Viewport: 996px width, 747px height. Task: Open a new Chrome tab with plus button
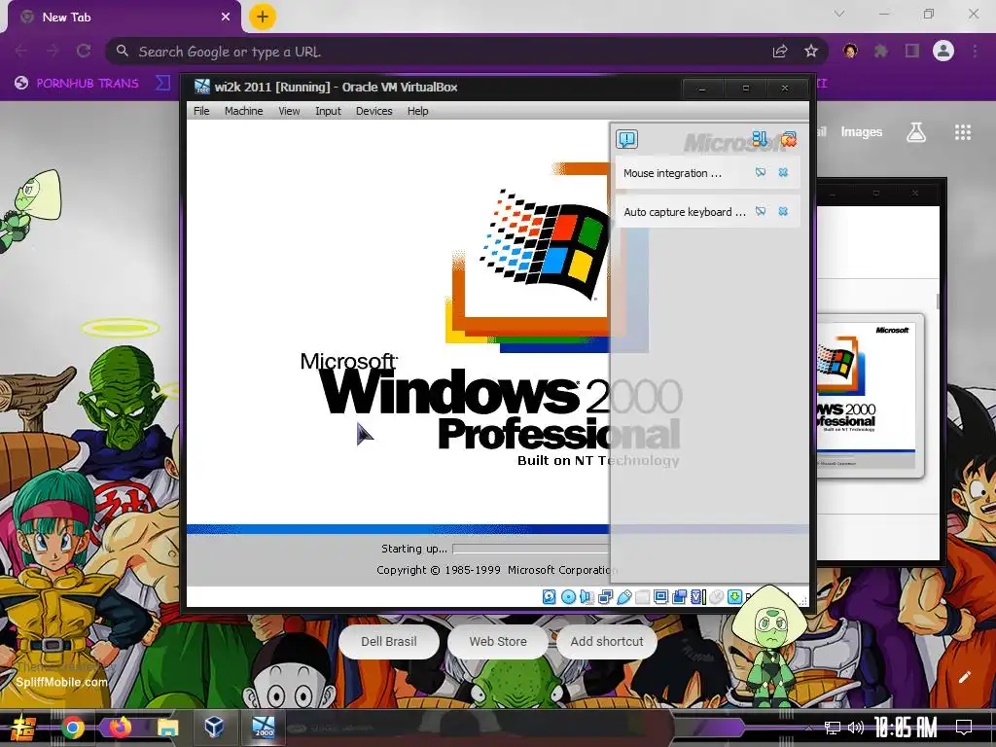click(263, 18)
